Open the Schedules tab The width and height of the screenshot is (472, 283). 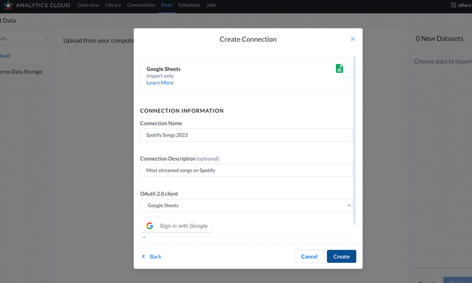tap(189, 5)
